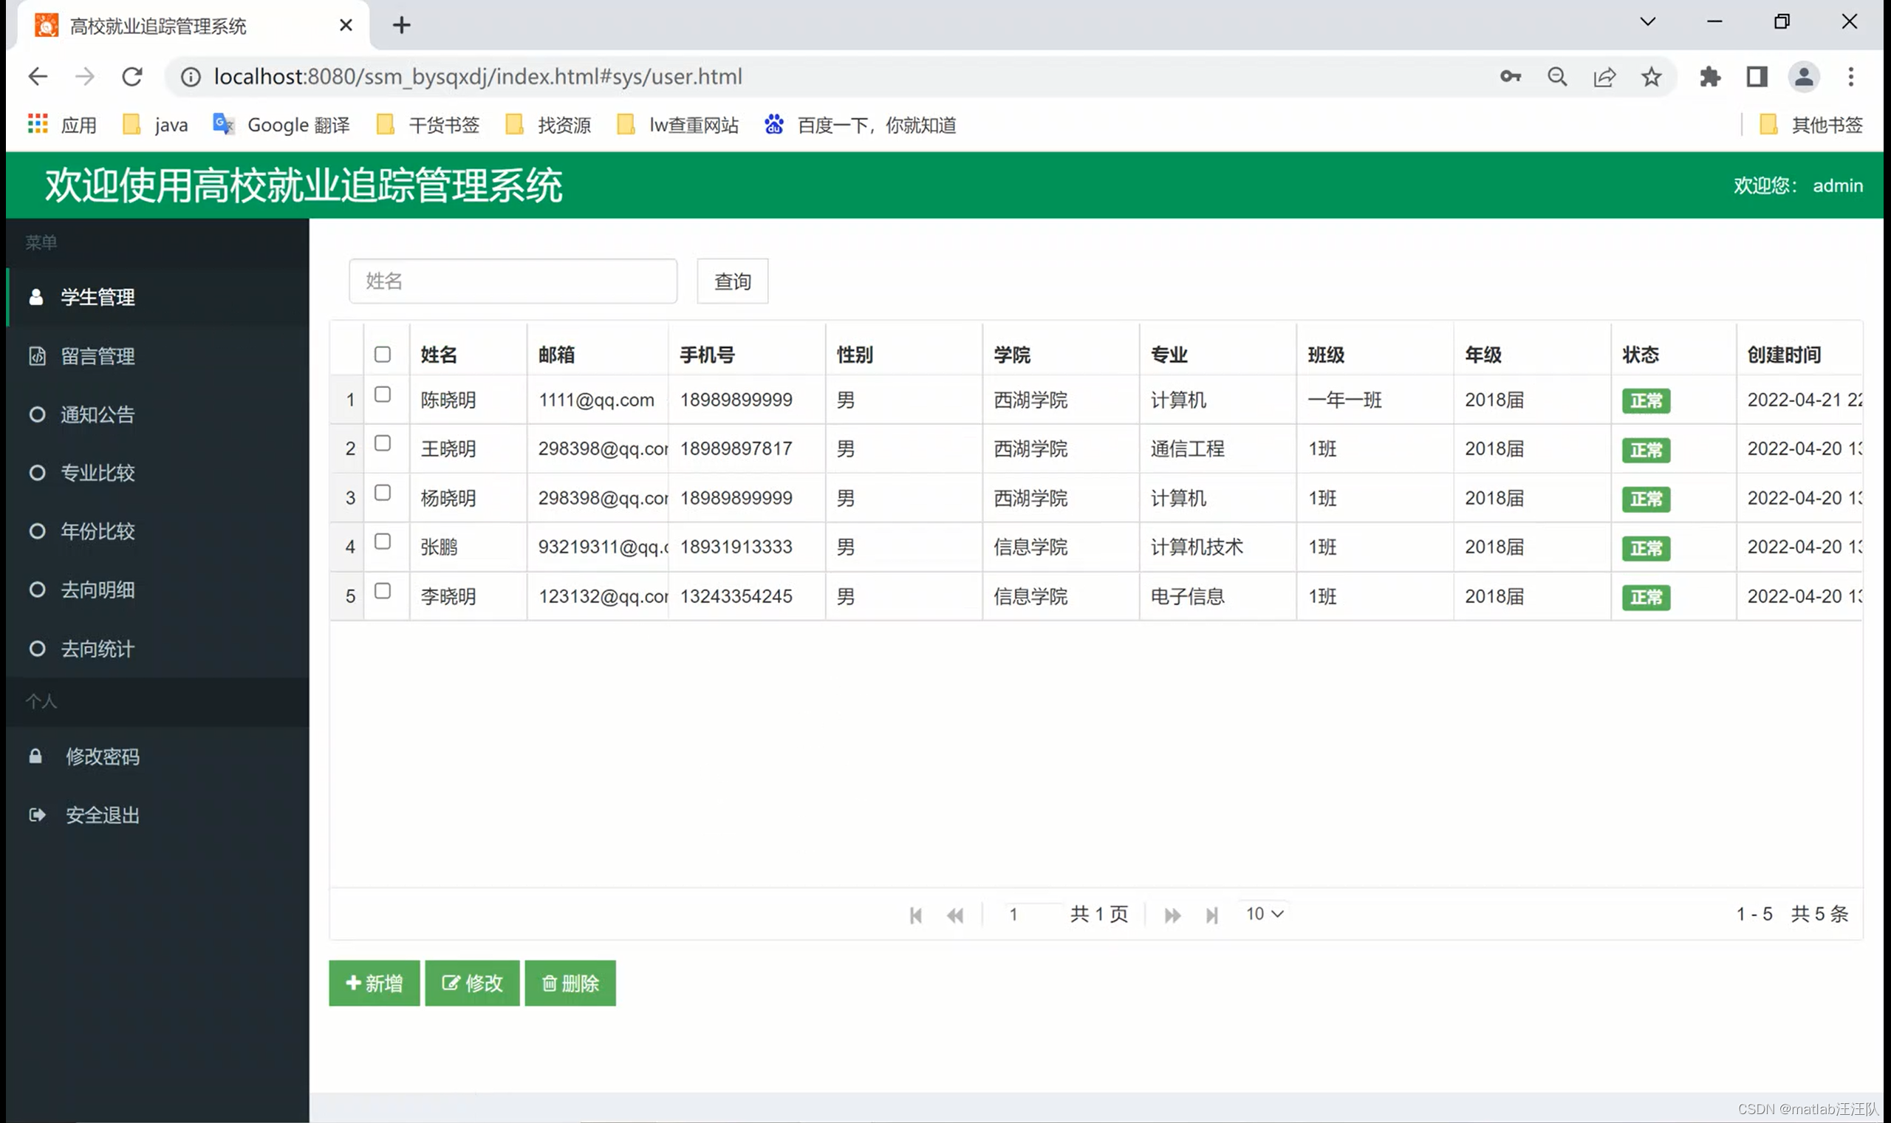This screenshot has width=1891, height=1123.
Task: Check the box for student 陈晓明
Action: pyautogui.click(x=383, y=395)
